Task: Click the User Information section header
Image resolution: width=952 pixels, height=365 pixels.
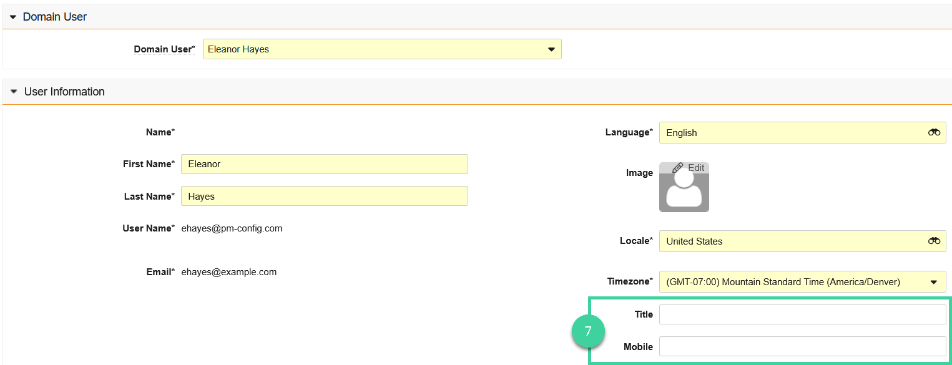Action: (x=64, y=91)
